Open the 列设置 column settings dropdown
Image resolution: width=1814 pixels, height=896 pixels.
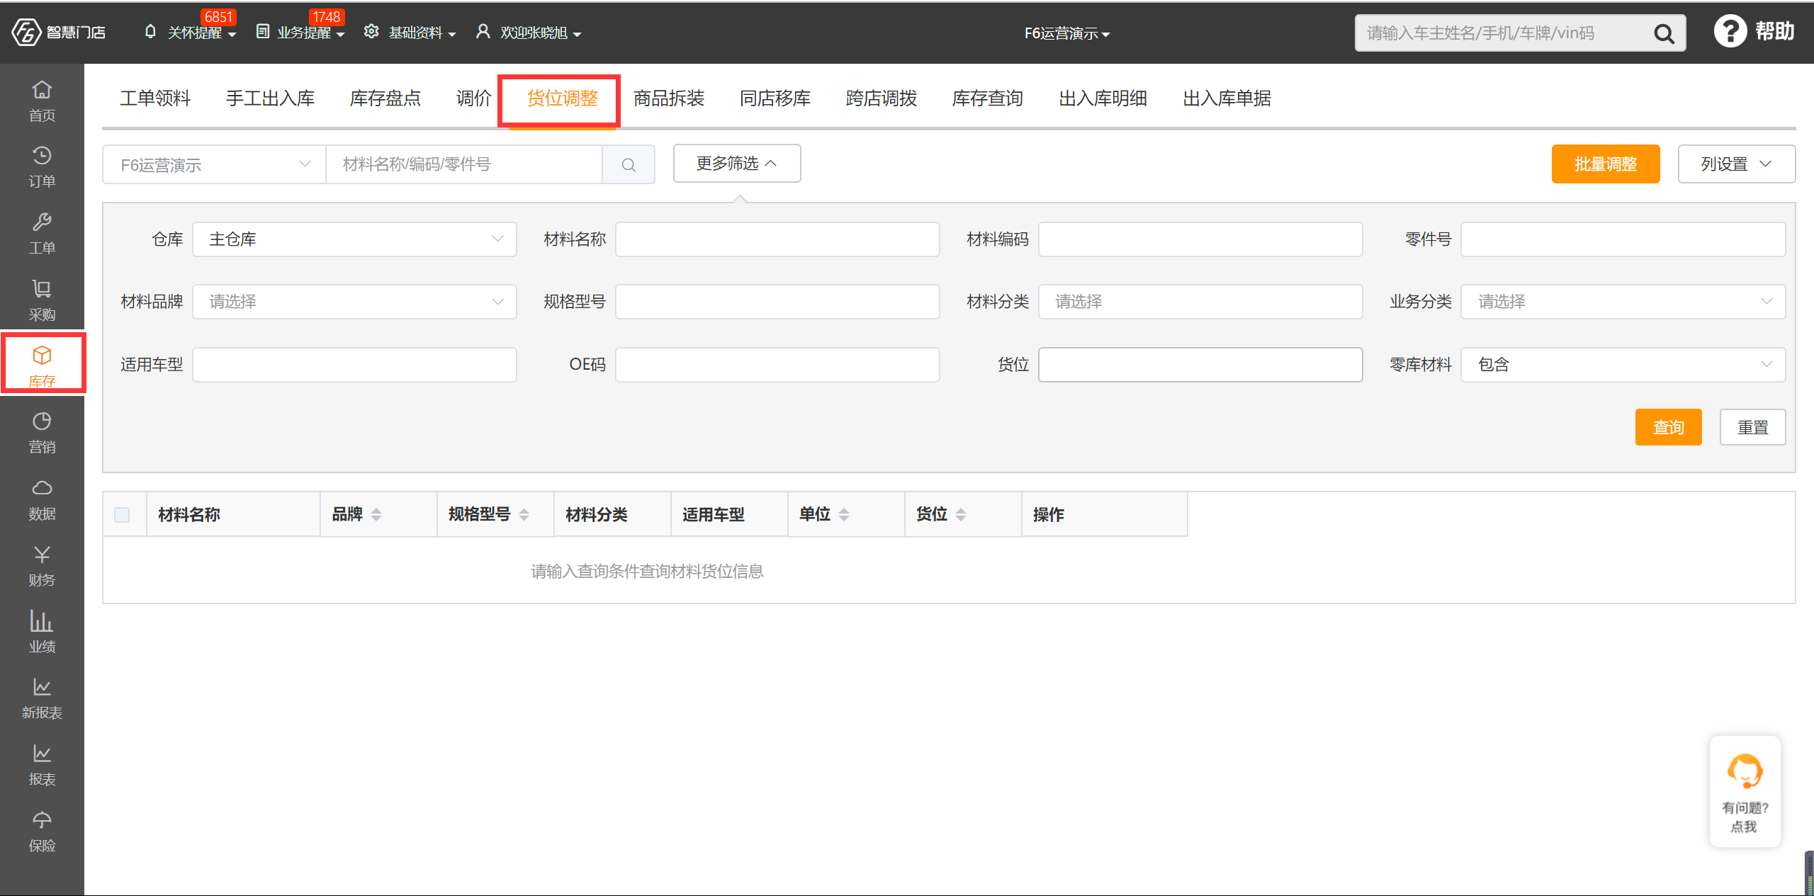pos(1736,164)
